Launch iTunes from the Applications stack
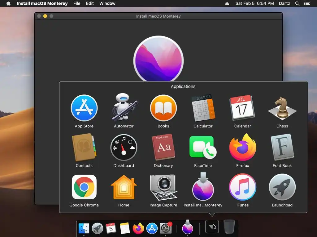Image resolution: width=317 pixels, height=237 pixels. pyautogui.click(x=243, y=187)
